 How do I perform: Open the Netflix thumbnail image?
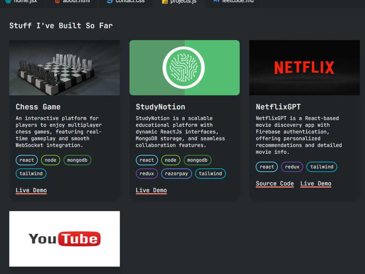pyautogui.click(x=304, y=68)
